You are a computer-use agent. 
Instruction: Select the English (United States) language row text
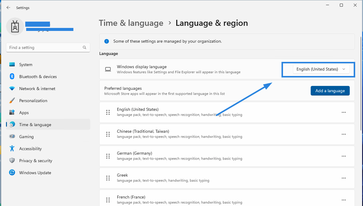138,109
